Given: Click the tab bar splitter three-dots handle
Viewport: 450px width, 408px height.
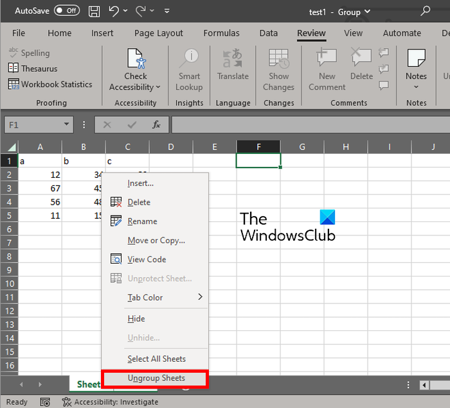Looking at the screenshot, I should [408, 385].
